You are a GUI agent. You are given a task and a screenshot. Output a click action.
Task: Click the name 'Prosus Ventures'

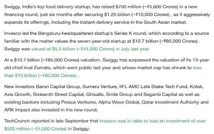(x=79, y=102)
